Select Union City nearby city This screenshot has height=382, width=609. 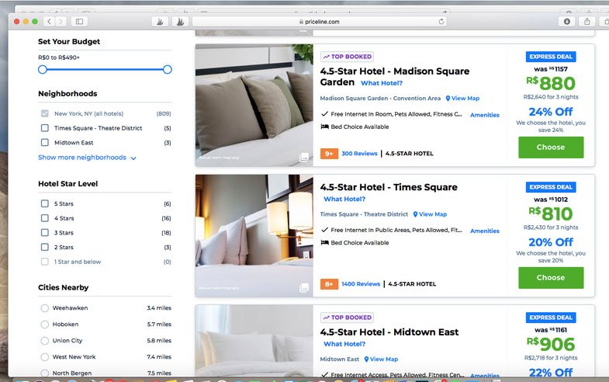tap(45, 340)
